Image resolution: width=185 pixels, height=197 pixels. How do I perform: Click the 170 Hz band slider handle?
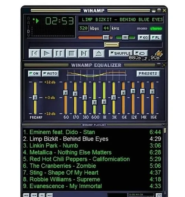pyautogui.click(x=75, y=94)
